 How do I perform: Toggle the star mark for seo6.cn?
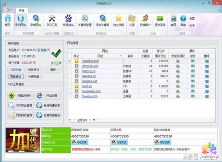click(x=77, y=86)
